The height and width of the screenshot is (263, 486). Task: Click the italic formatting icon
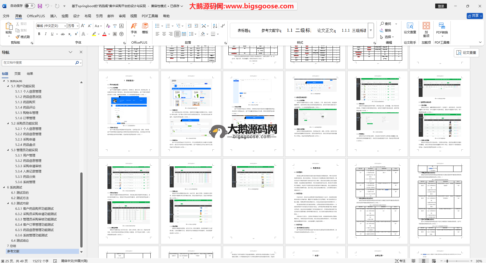[46, 34]
